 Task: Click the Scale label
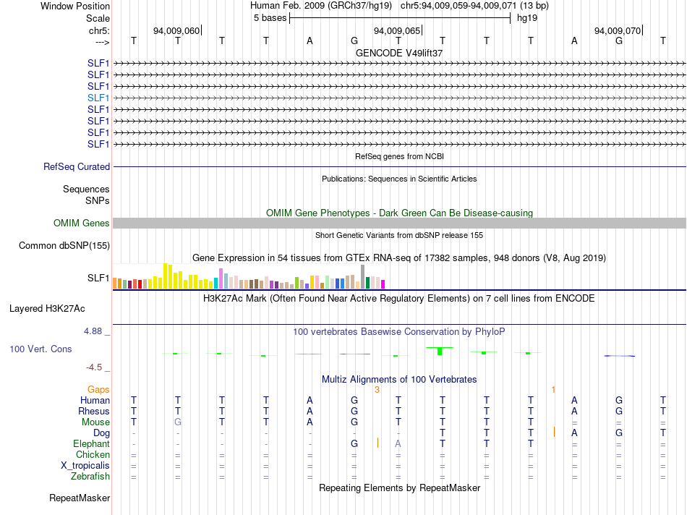click(x=98, y=18)
